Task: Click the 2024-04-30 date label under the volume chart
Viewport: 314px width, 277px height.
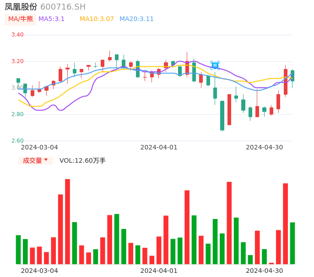Action: [x=264, y=271]
